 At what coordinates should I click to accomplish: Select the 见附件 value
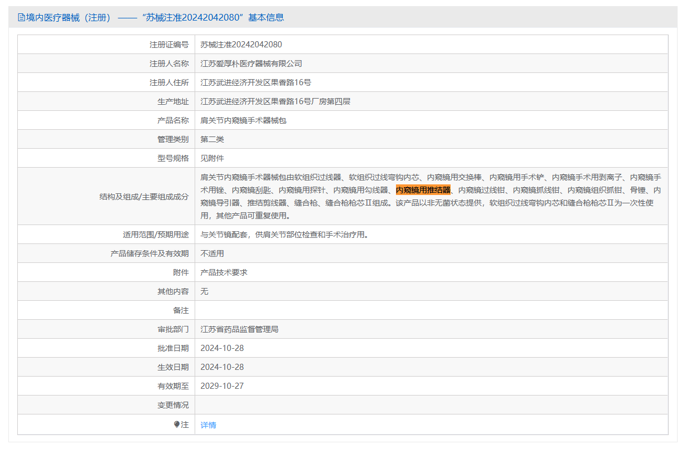212,158
